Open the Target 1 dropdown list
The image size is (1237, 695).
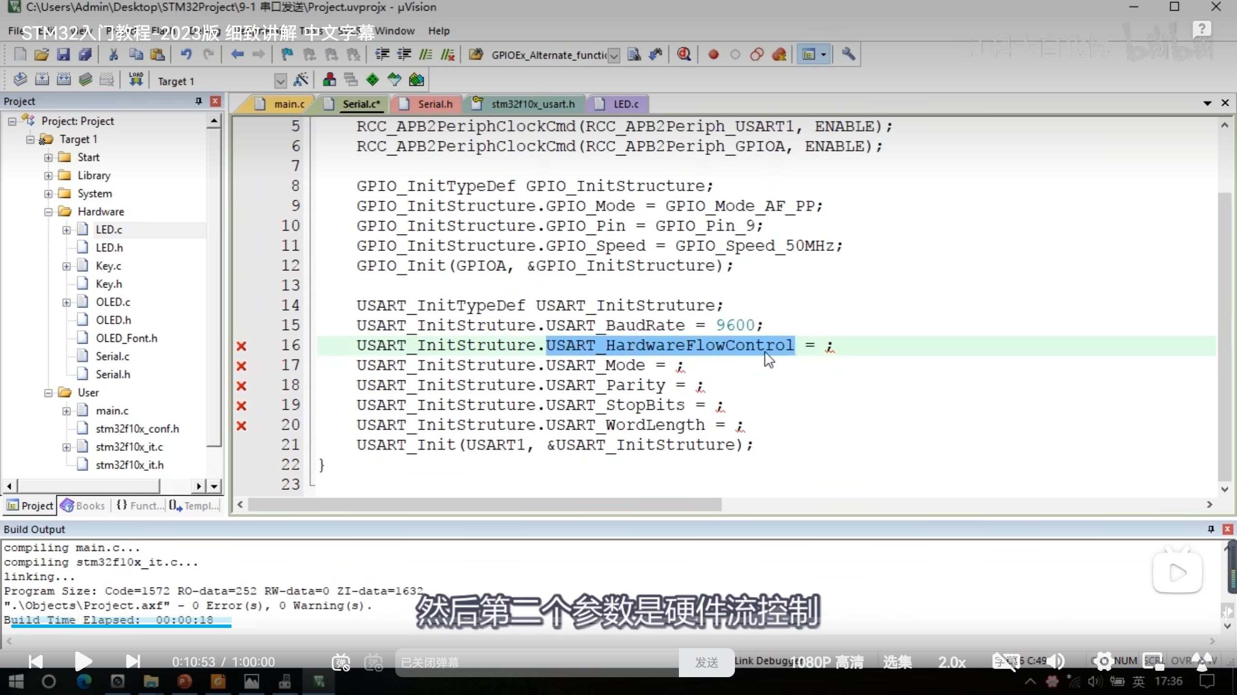(x=280, y=81)
